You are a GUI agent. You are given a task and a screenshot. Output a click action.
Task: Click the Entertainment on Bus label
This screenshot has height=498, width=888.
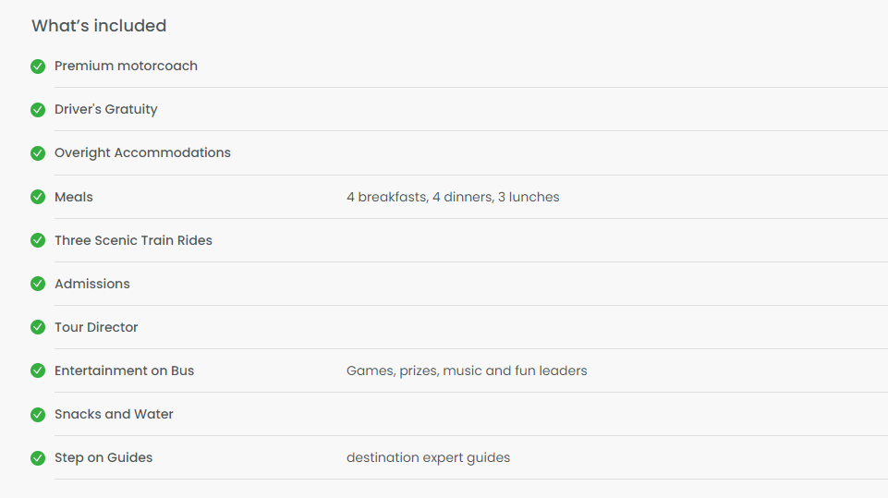pos(124,370)
